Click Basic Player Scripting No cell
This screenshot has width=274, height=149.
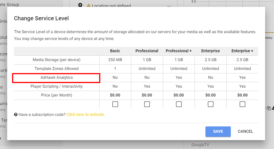115,86
